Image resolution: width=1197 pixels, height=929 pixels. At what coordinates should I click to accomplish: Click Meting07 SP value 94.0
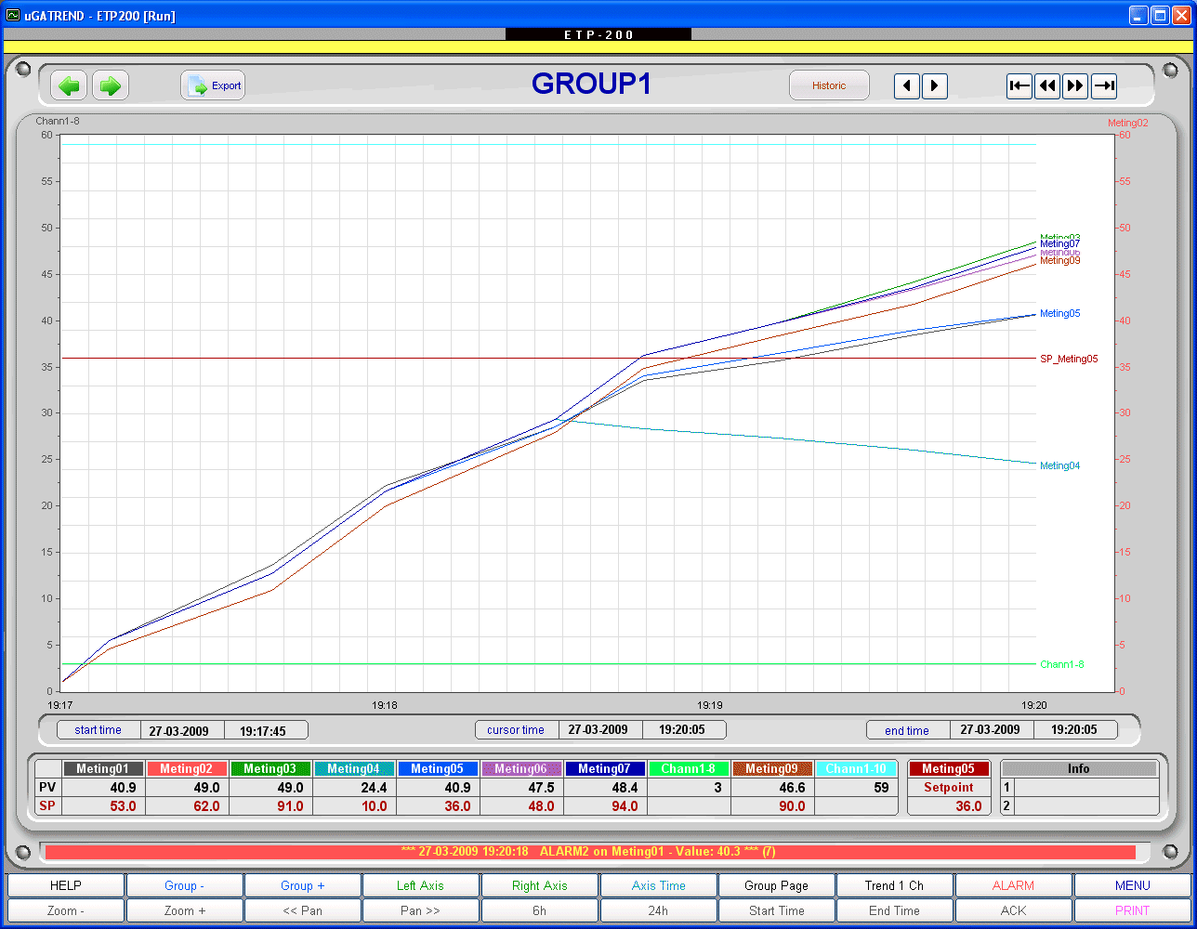605,806
